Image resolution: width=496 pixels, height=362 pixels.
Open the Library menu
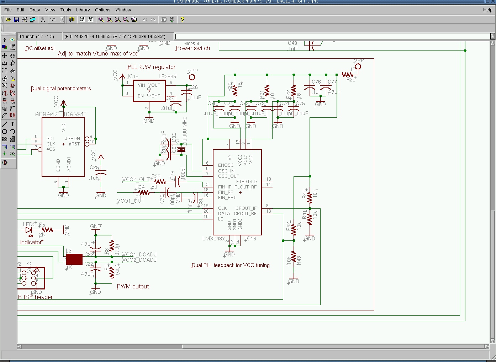tap(83, 10)
